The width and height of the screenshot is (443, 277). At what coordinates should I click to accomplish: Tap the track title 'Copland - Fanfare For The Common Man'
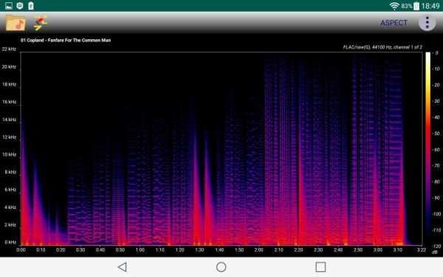click(69, 40)
